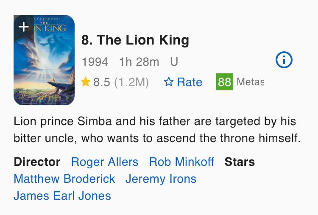The width and height of the screenshot is (318, 215).
Task: Click the U certificate label
Action: pyautogui.click(x=174, y=62)
